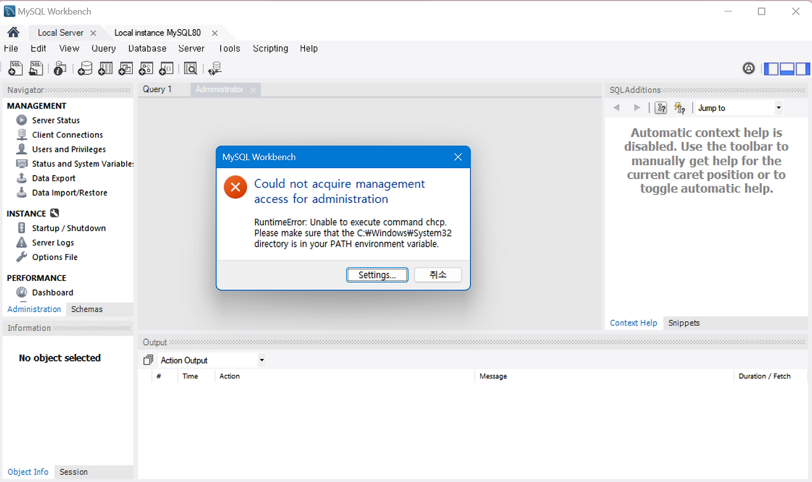
Task: Select Local Server connection tab
Action: (x=60, y=33)
